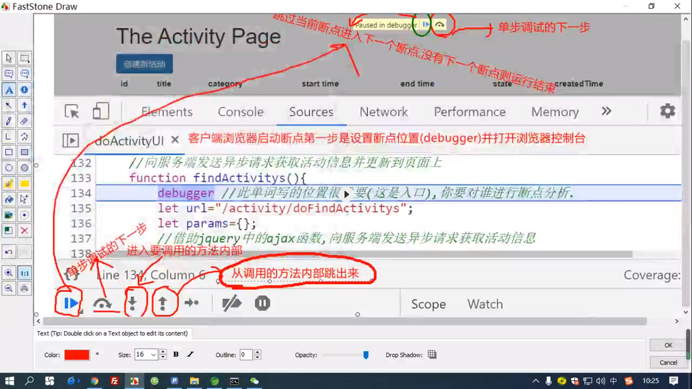Select the Pencil freehand tool

[x=9, y=121]
